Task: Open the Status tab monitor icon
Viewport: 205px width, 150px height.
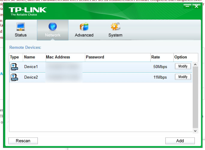Action: point(20,27)
